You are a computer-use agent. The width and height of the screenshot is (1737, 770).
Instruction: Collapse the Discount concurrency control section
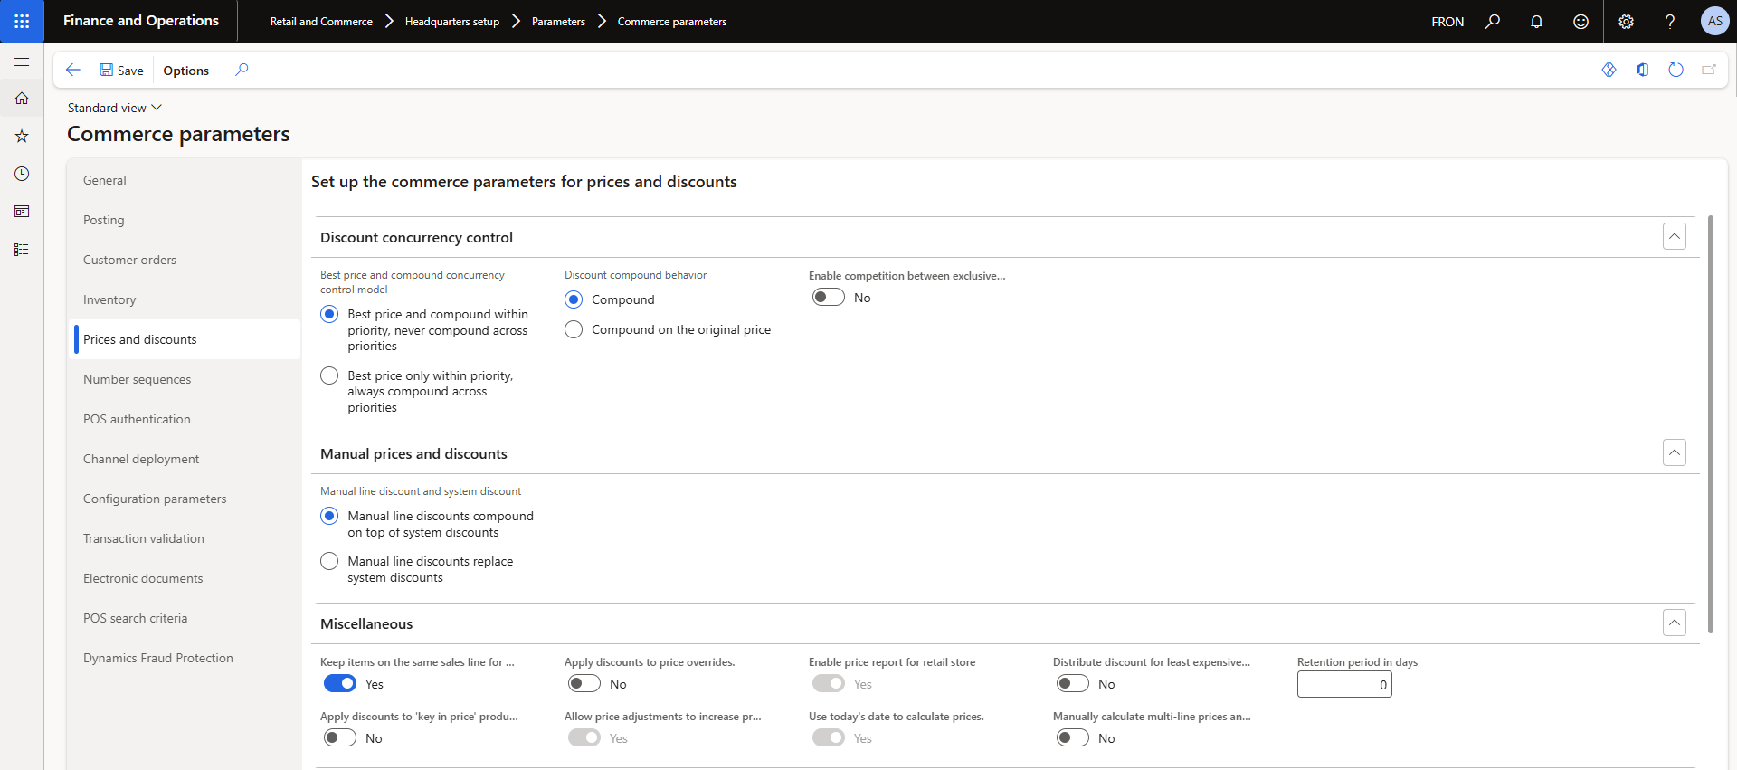1674,237
